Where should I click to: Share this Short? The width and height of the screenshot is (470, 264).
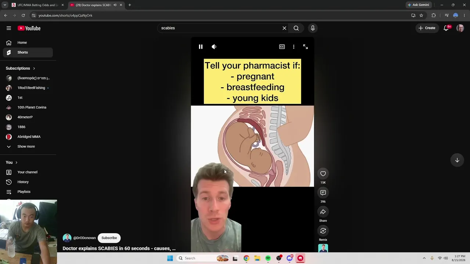click(x=323, y=212)
